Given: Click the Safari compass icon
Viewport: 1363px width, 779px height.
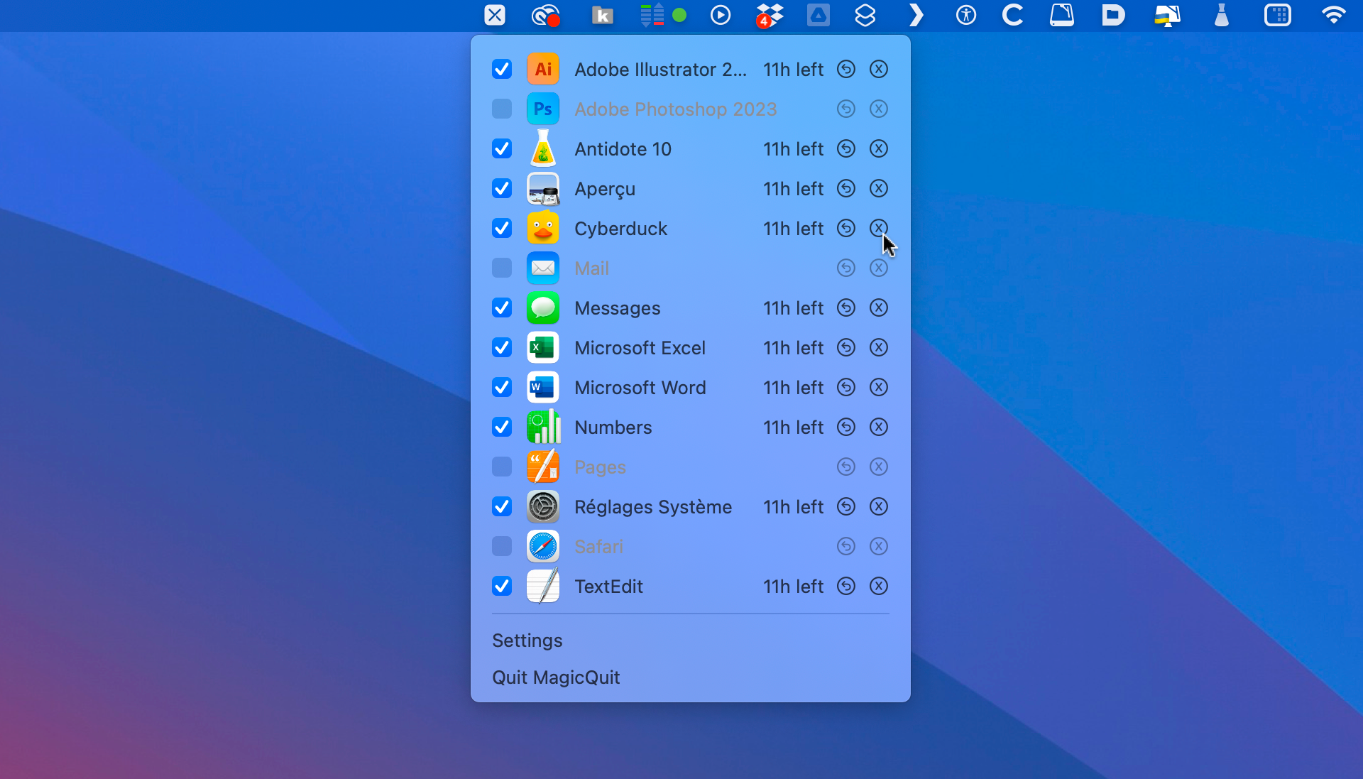Looking at the screenshot, I should coord(542,546).
